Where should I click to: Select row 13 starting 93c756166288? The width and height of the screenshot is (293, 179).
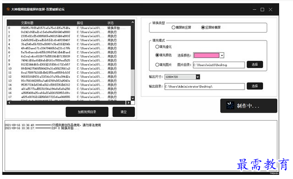pyautogui.click(x=69, y=81)
